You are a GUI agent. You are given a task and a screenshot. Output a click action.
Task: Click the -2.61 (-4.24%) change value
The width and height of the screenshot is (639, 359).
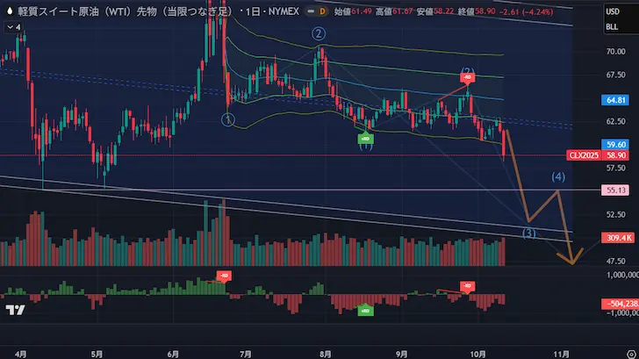click(526, 11)
